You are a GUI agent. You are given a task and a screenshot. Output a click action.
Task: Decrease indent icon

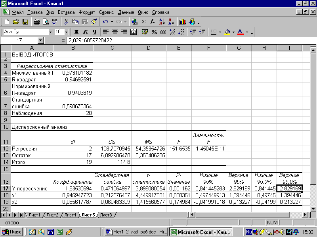click(x=193, y=32)
